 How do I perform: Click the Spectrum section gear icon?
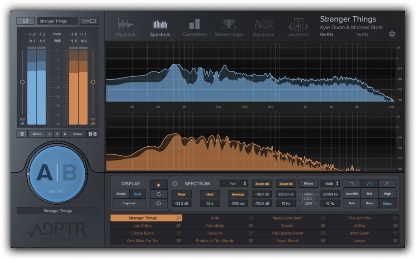175,184
